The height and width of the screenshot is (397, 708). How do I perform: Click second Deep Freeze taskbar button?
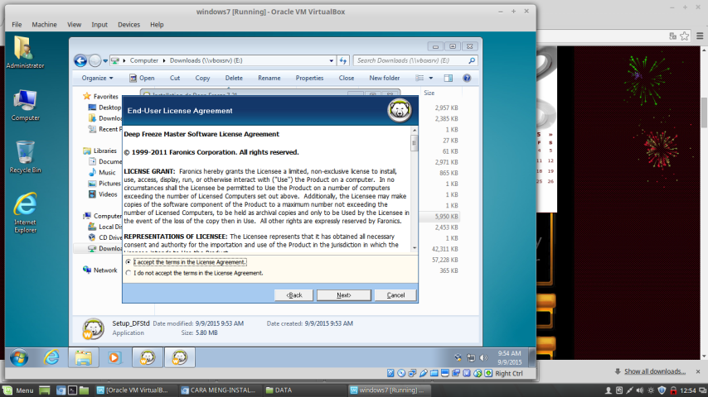click(x=180, y=358)
